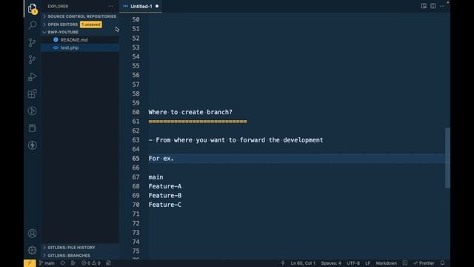Open the lightning bolt activity bar icon
Viewport: 474px width, 267px height.
tap(32, 145)
